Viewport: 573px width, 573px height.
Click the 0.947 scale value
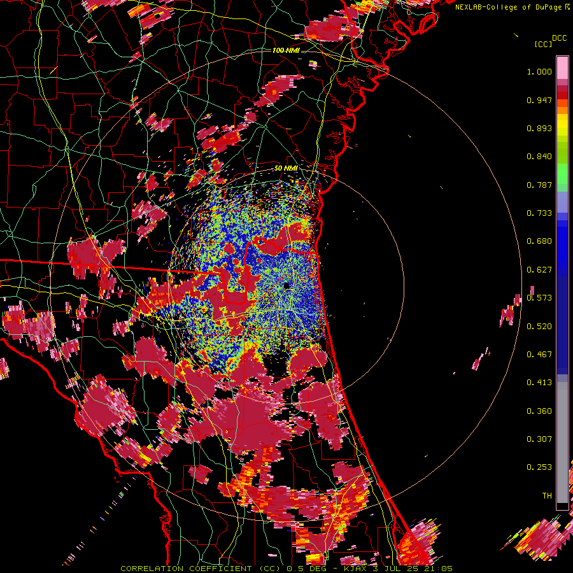pyautogui.click(x=539, y=100)
